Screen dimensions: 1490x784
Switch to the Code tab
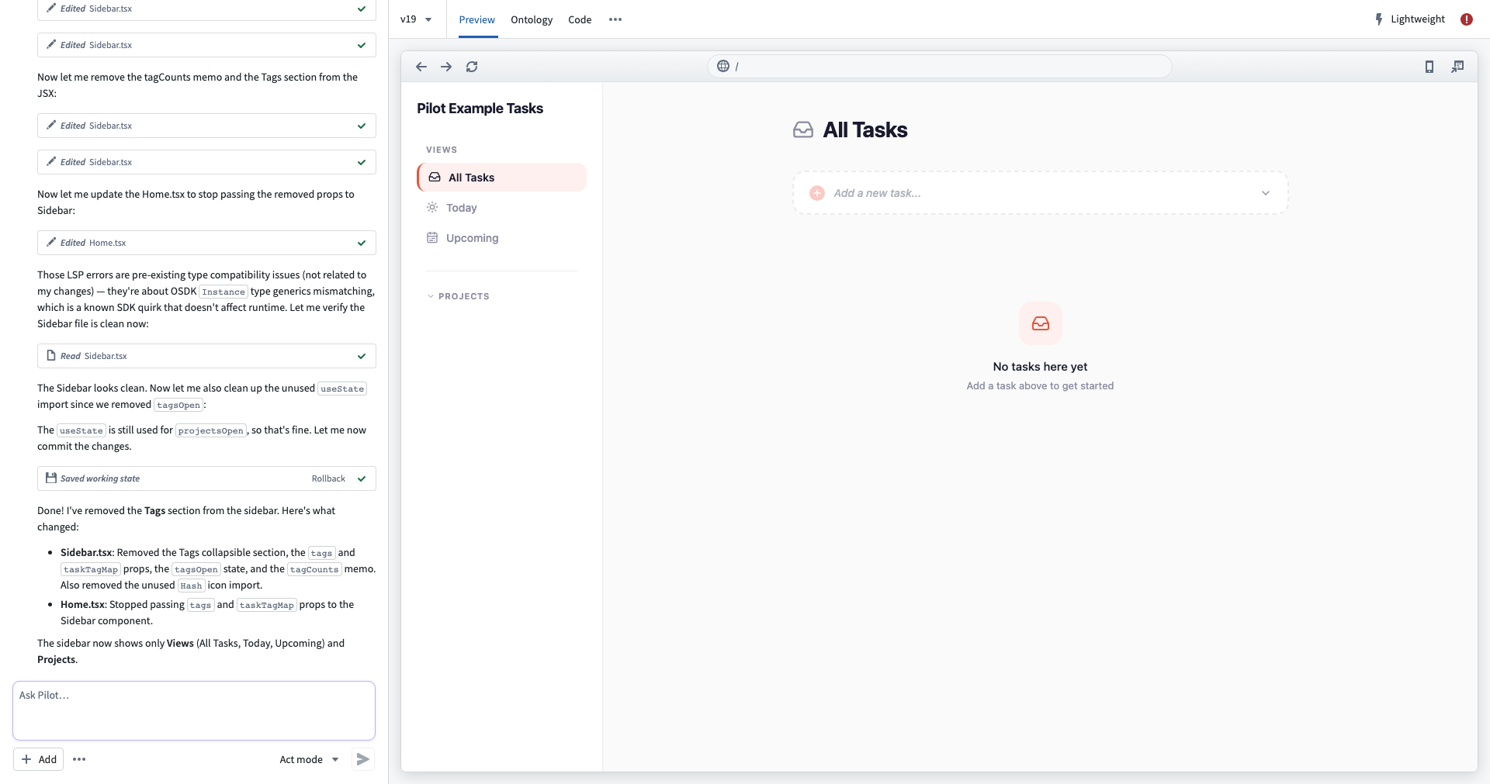pyautogui.click(x=580, y=19)
